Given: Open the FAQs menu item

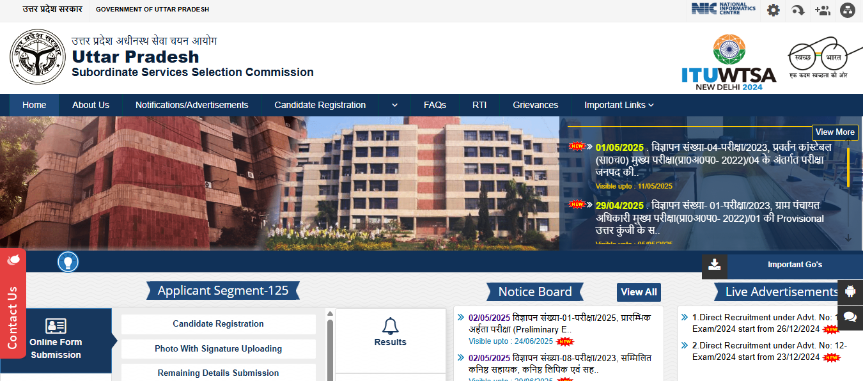Looking at the screenshot, I should [x=435, y=105].
